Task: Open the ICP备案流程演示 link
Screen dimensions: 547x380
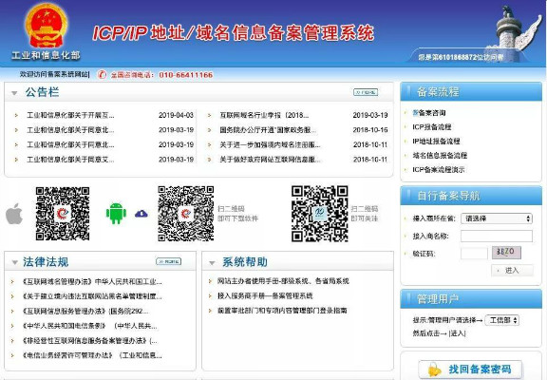Action: pos(439,170)
